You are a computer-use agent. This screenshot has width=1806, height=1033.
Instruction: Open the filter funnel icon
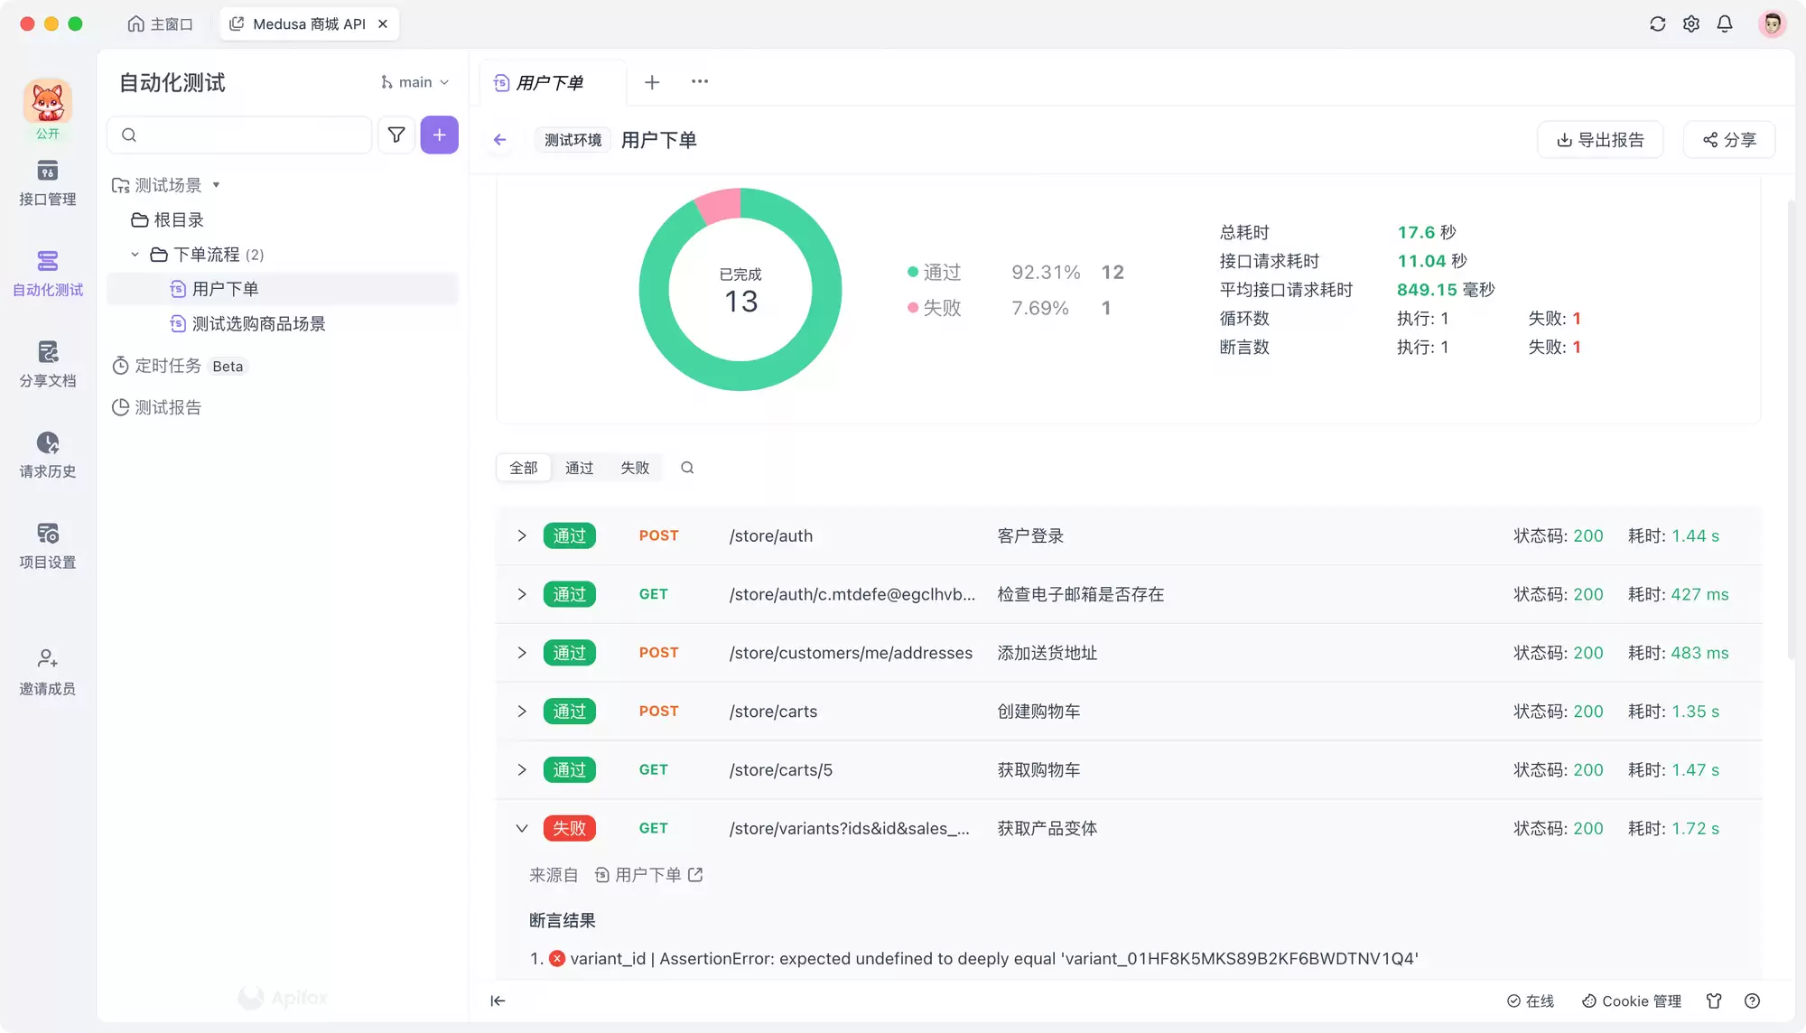click(396, 135)
